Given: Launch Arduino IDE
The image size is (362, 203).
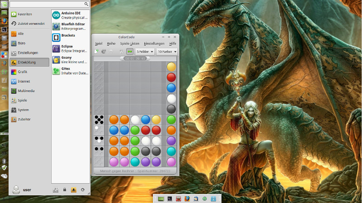Looking at the screenshot, I should tap(71, 15).
